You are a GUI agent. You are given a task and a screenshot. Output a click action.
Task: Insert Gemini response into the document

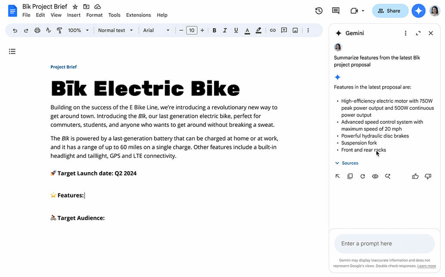tap(337, 176)
